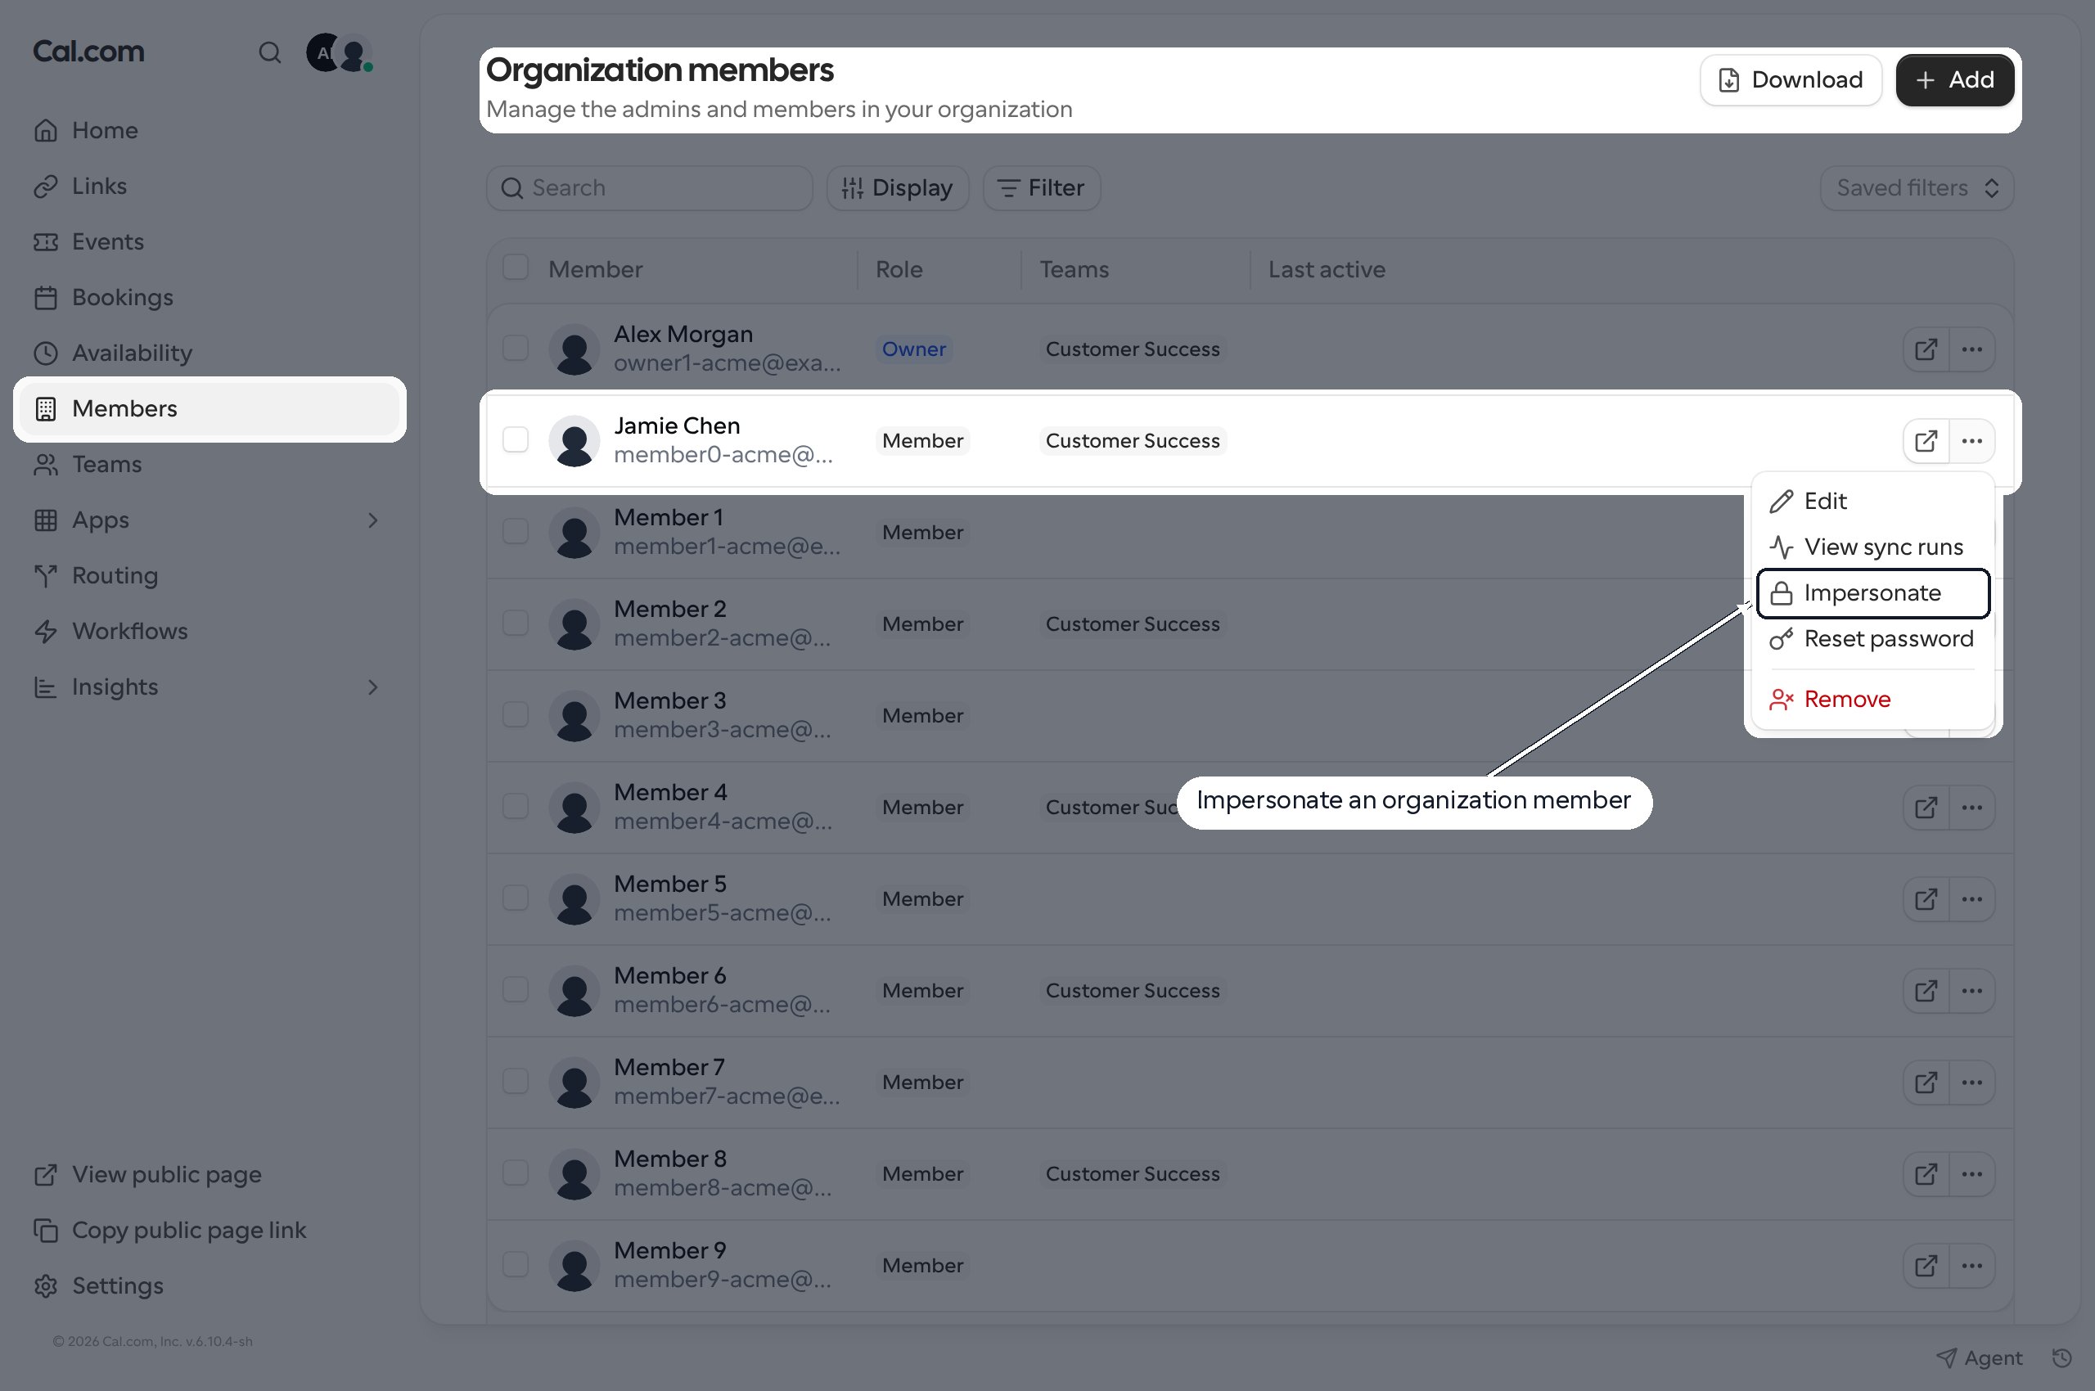Choose Impersonate from the context menu
The height and width of the screenshot is (1391, 2095).
1873,592
